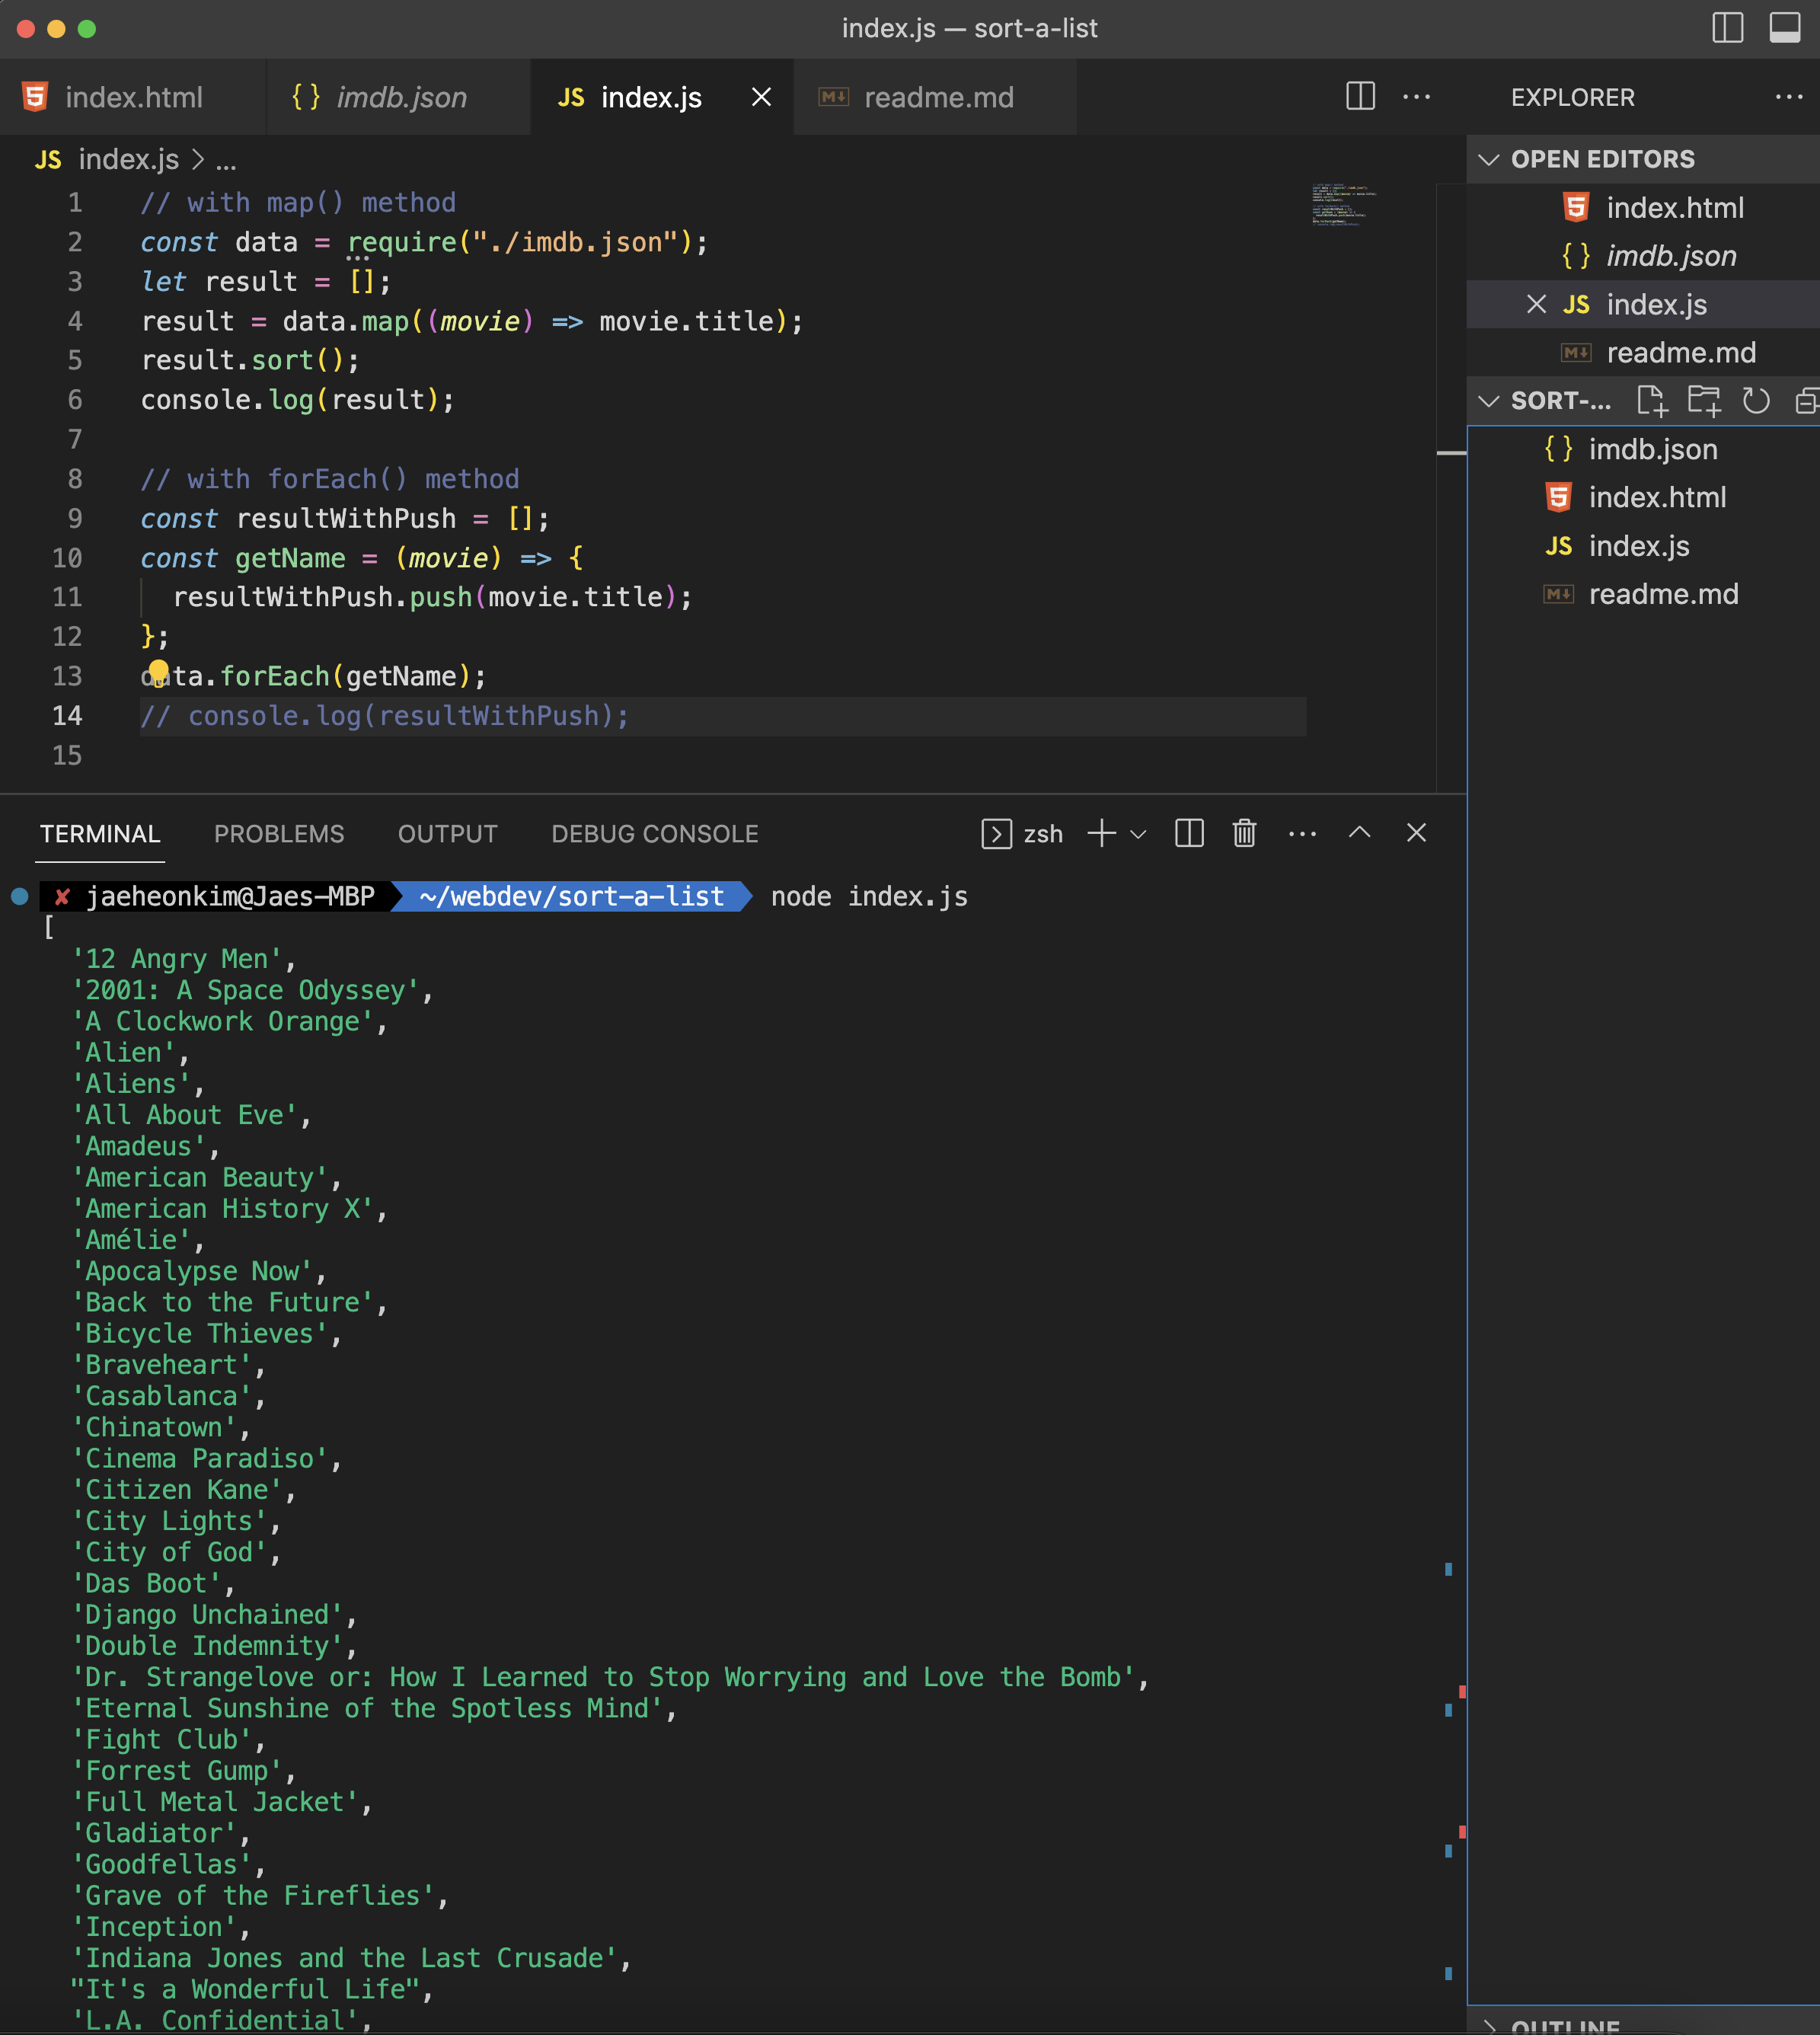This screenshot has height=2035, width=1820.
Task: Switch to the imdb.json editor tab
Action: [400, 97]
